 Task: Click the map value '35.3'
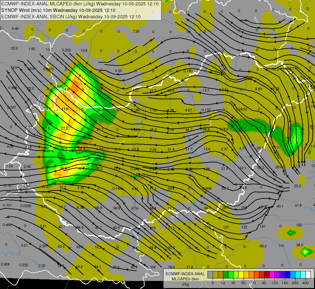[x=100, y=110]
